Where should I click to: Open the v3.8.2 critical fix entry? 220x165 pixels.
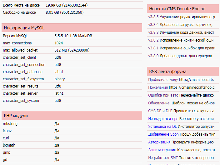[153, 40]
